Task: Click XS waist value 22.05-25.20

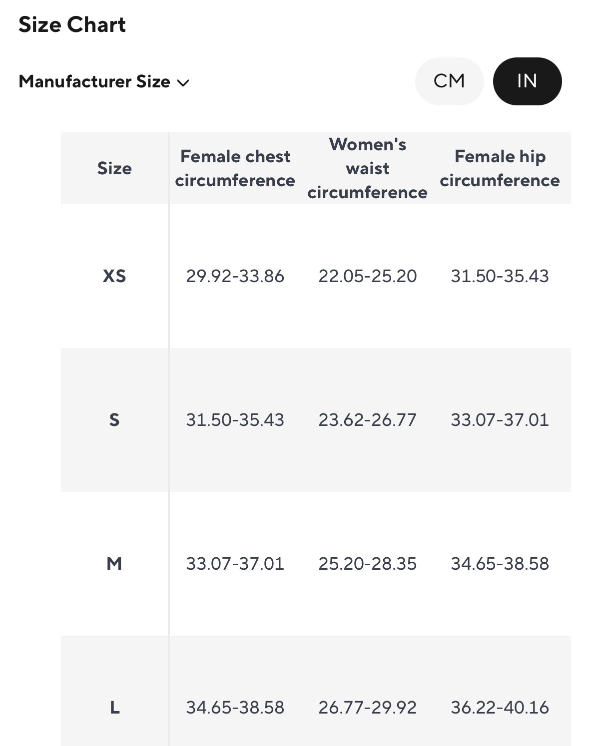Action: click(367, 276)
